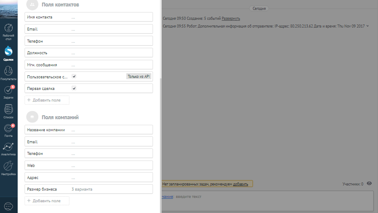The image size is (378, 213).
Task: Toggle the eye icon near Участники
Action: point(369,184)
